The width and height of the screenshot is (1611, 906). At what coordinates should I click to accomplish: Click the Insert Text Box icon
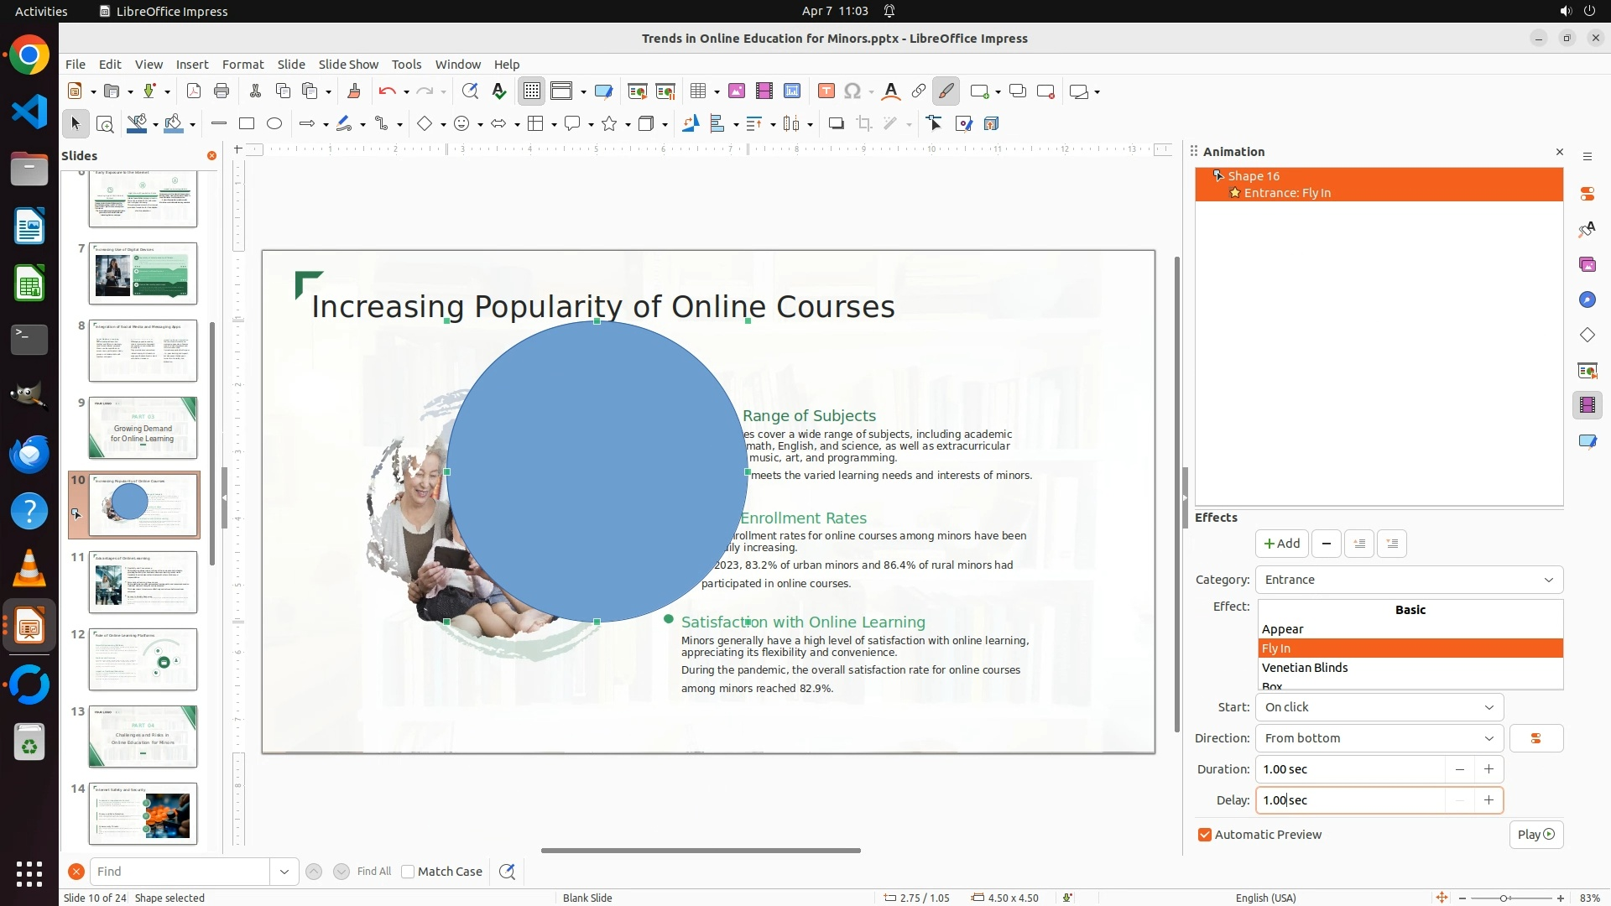826,91
